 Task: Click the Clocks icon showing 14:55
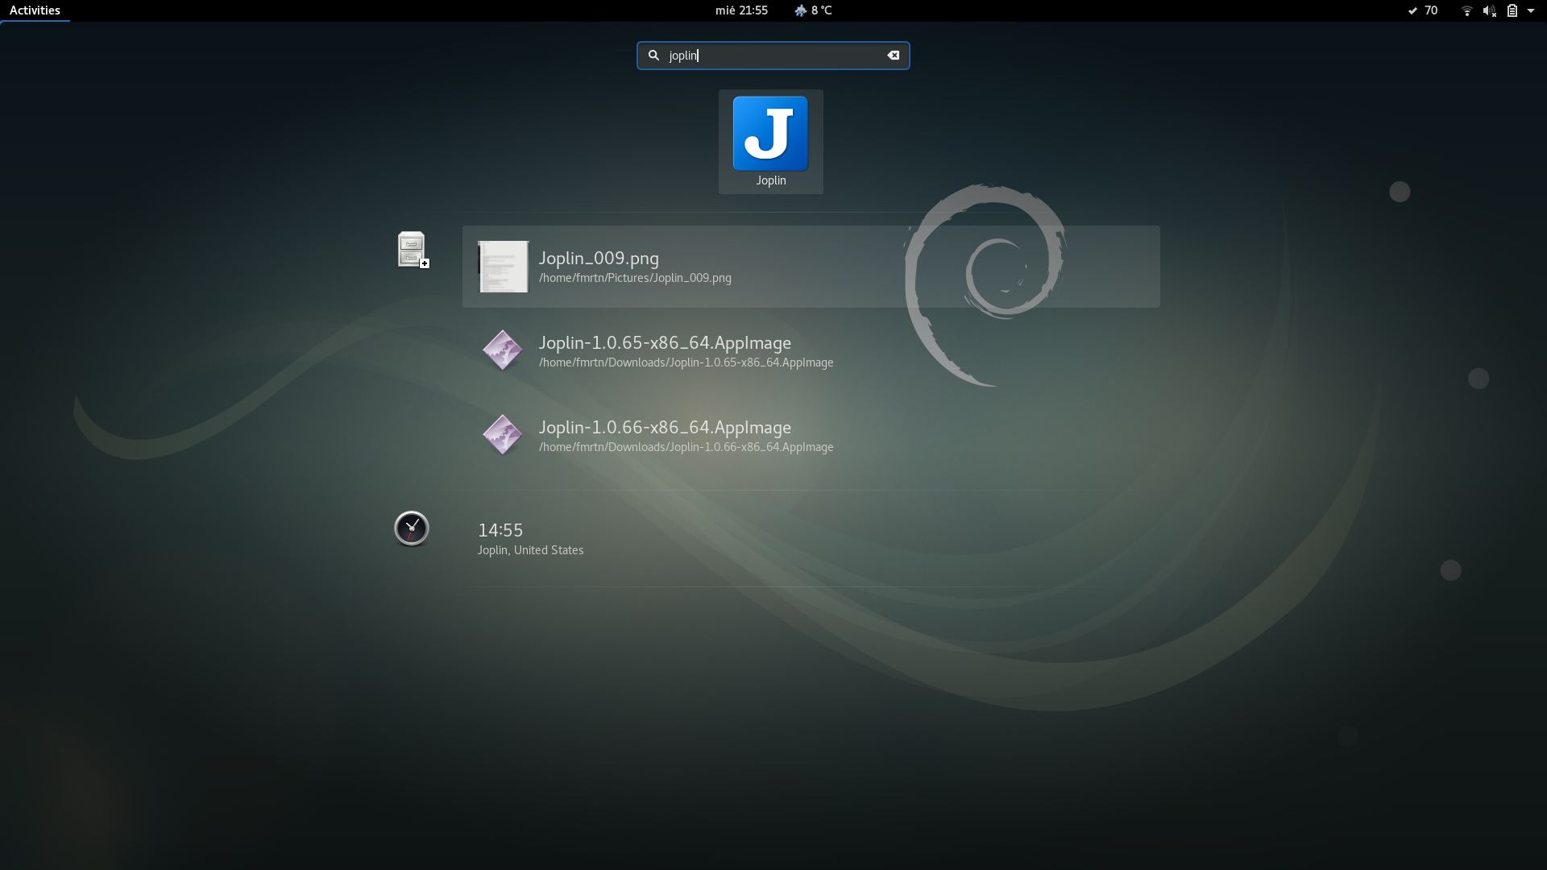click(411, 528)
